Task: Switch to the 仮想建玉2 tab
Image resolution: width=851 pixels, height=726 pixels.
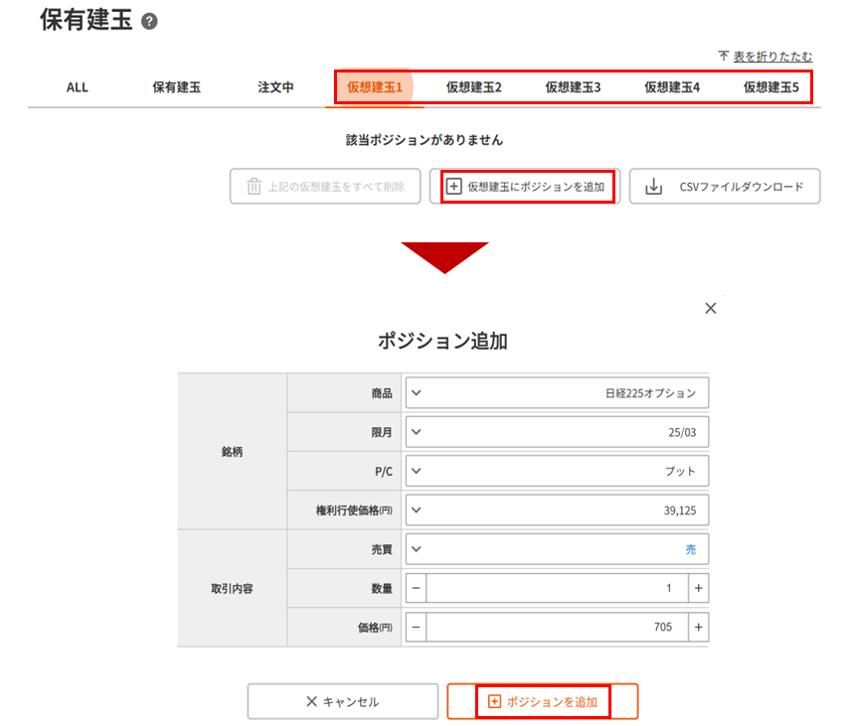Action: point(473,87)
